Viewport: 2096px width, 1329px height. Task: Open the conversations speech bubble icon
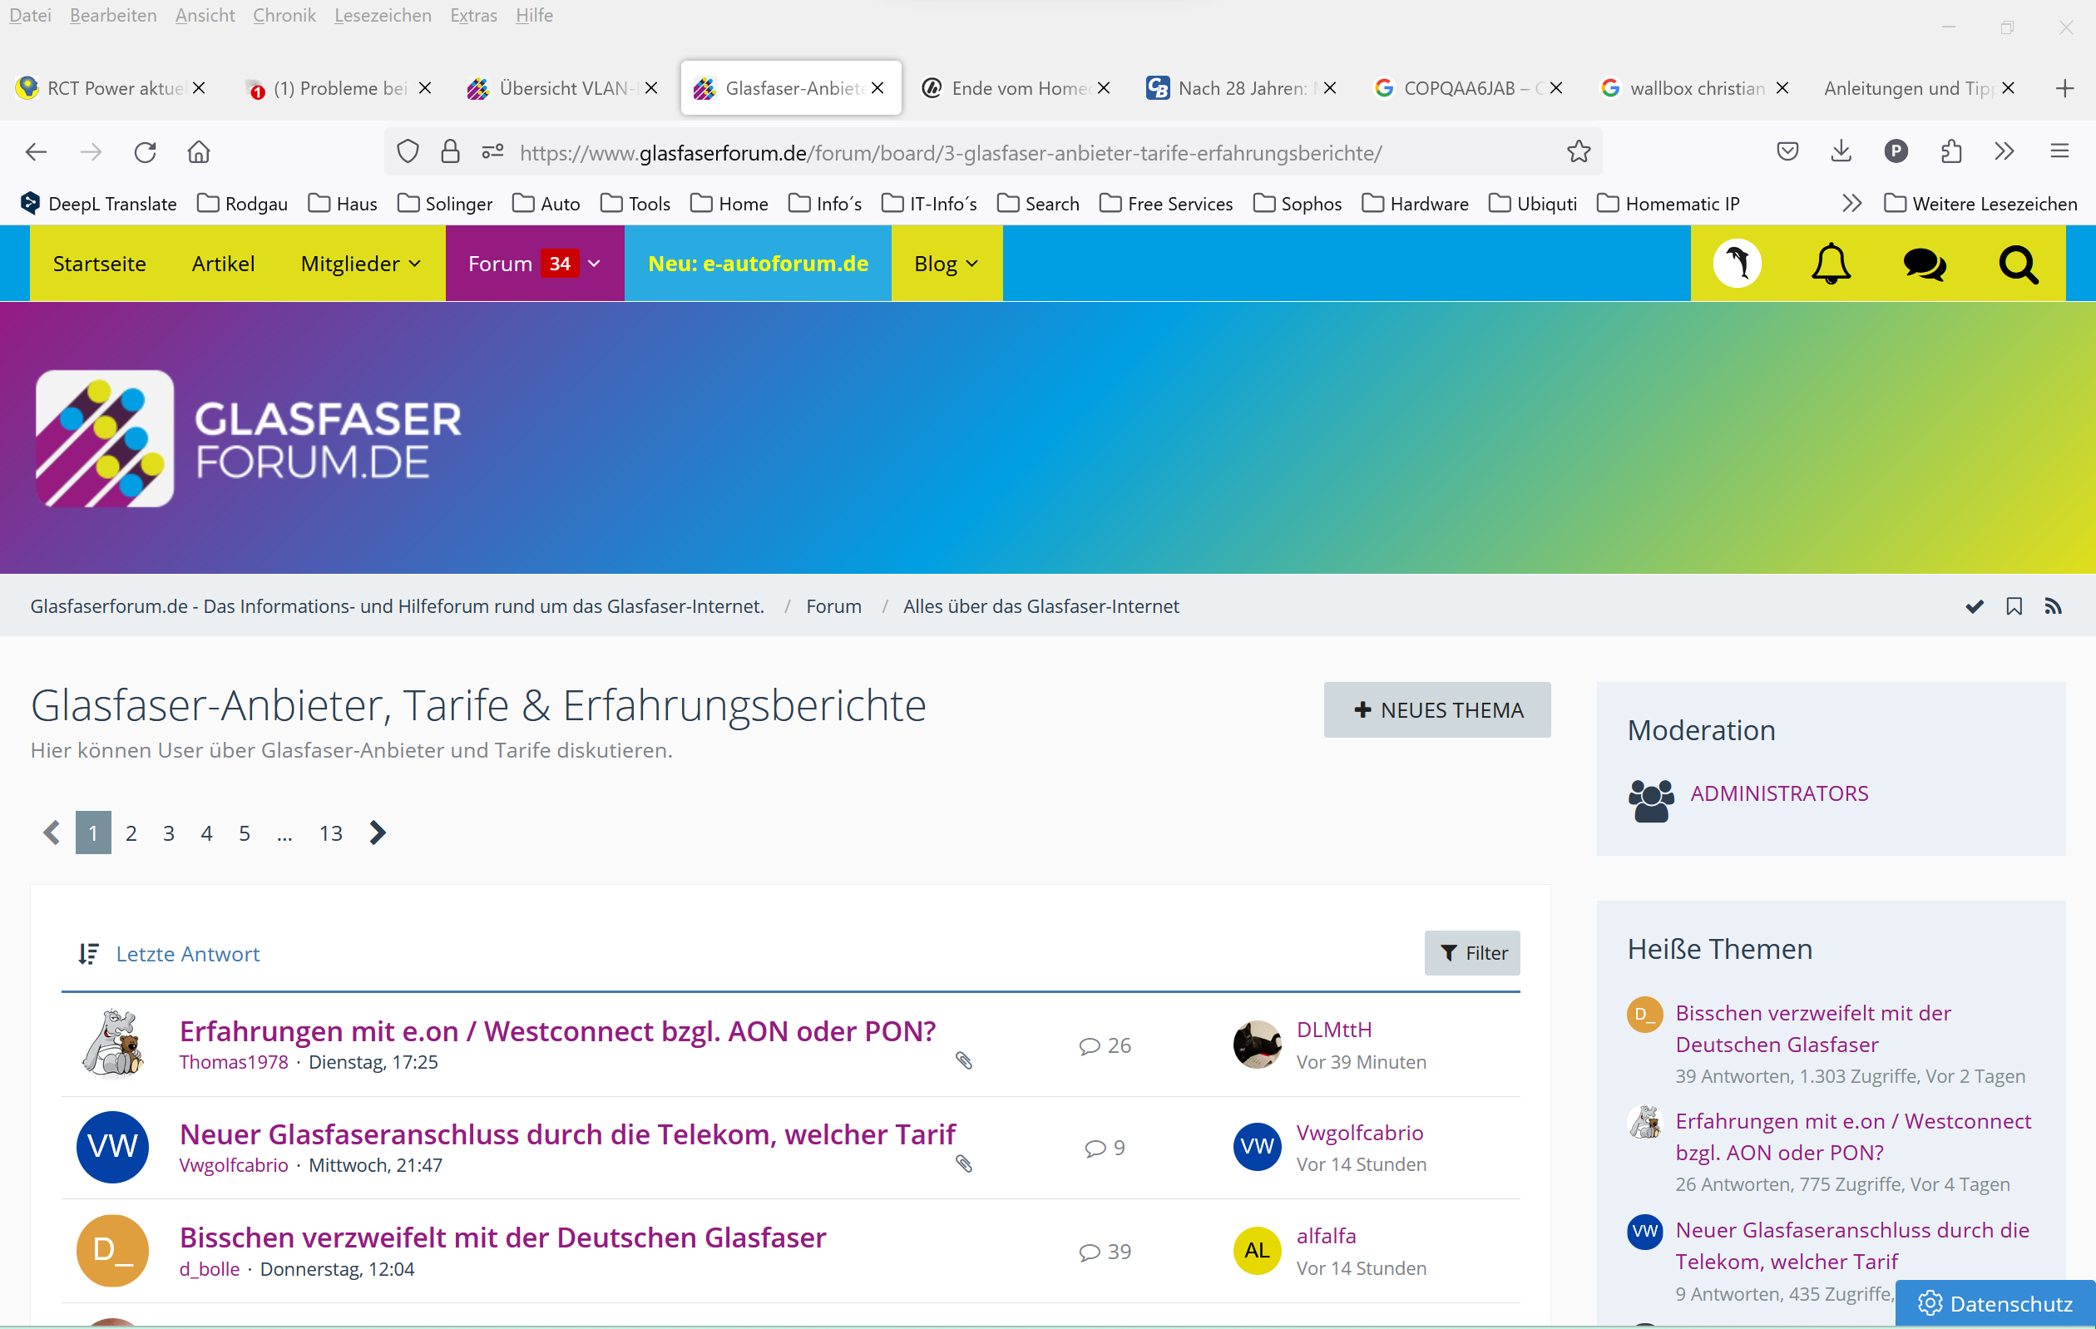pos(1925,264)
